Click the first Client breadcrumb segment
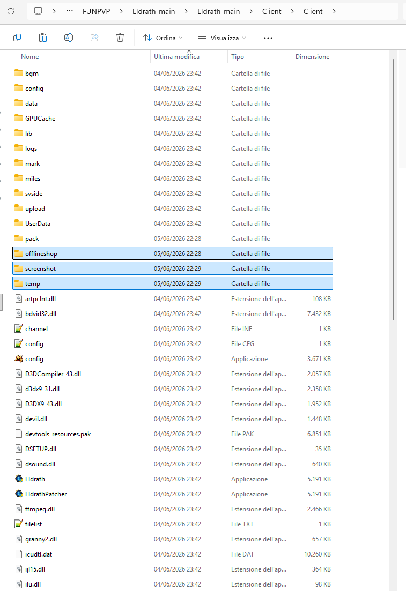 (x=272, y=11)
